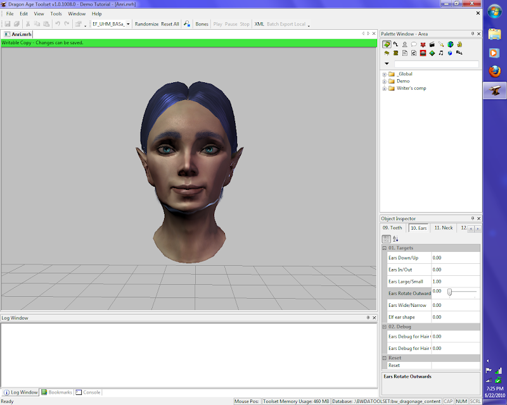Click the Randomize button
Viewport: 507px width, 405px height.
pos(146,24)
